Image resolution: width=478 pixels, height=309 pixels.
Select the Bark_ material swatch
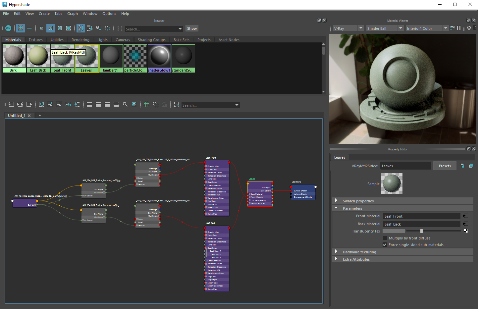click(x=14, y=58)
